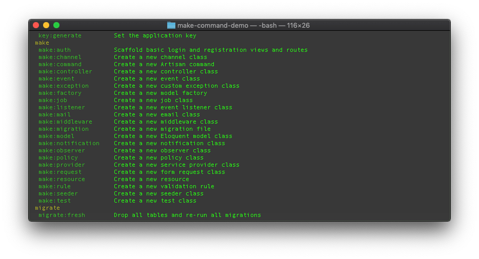Click the folder icon in title bar
The width and height of the screenshot is (479, 259).
171,25
